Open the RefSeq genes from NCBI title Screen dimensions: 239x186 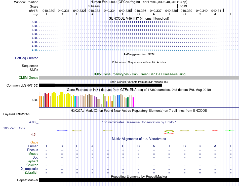point(139,54)
